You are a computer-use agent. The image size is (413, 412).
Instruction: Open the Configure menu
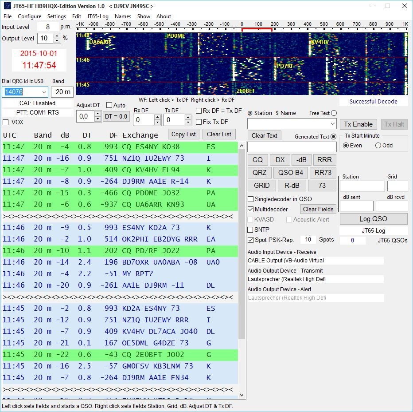pos(30,16)
